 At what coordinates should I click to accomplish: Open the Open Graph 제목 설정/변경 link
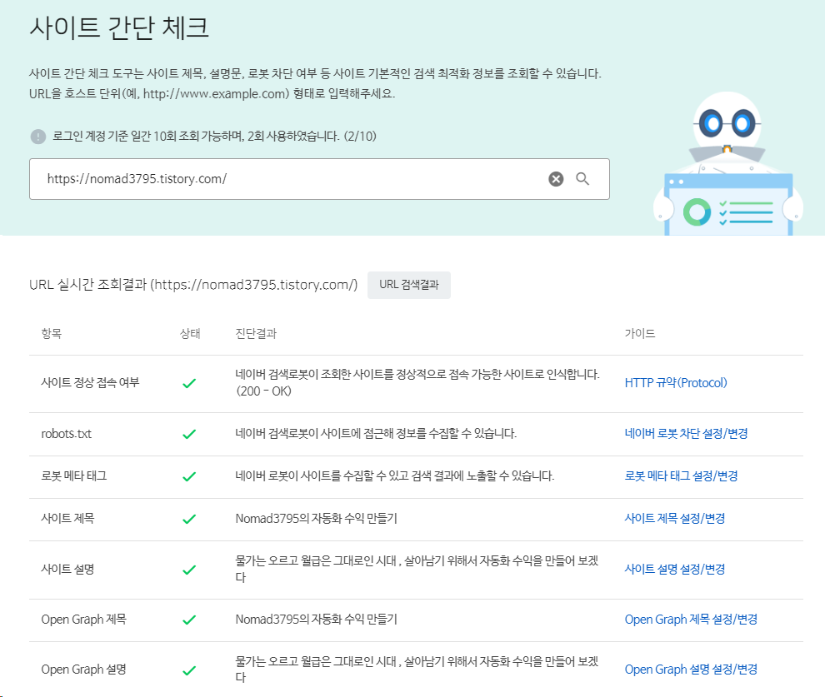coord(691,620)
